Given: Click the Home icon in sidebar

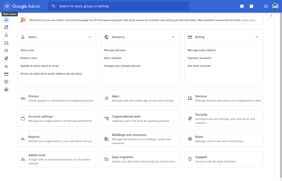Looking at the screenshot, I should point(6,19).
